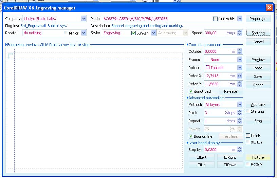This screenshot has width=277, height=178.
Task: Click the Std_Engrave.dll plug-in text
Action: point(44,26)
